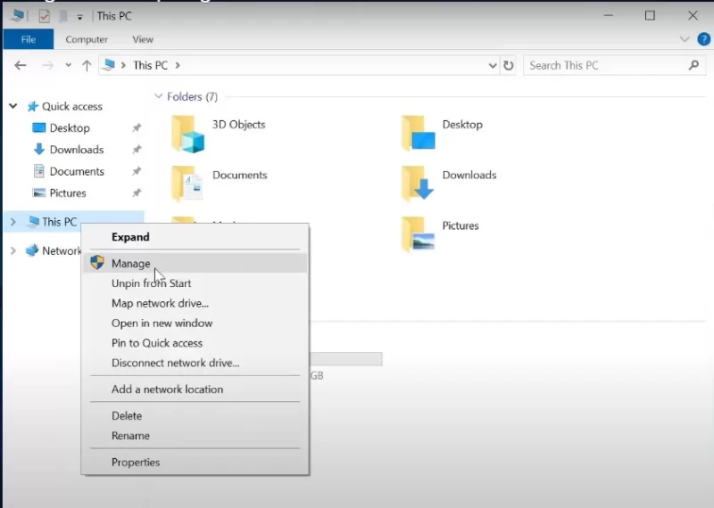Choose Disconnect network drive... entry
Viewport: 714px width, 508px height.
[195, 363]
